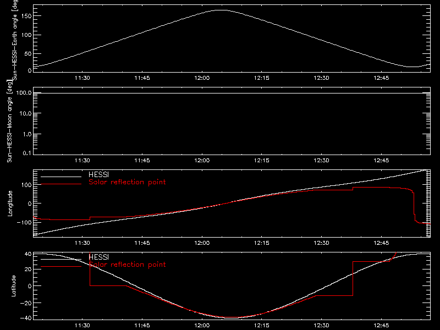Click white HESSI legend line in Longitude plot
Screen dimensions: 440x330
pyautogui.click(x=61, y=177)
